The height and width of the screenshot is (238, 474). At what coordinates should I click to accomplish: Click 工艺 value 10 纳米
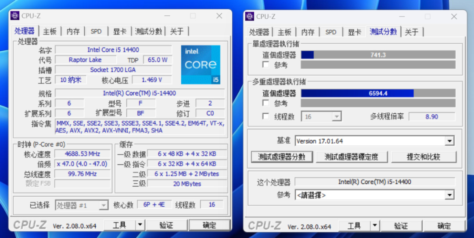71,80
